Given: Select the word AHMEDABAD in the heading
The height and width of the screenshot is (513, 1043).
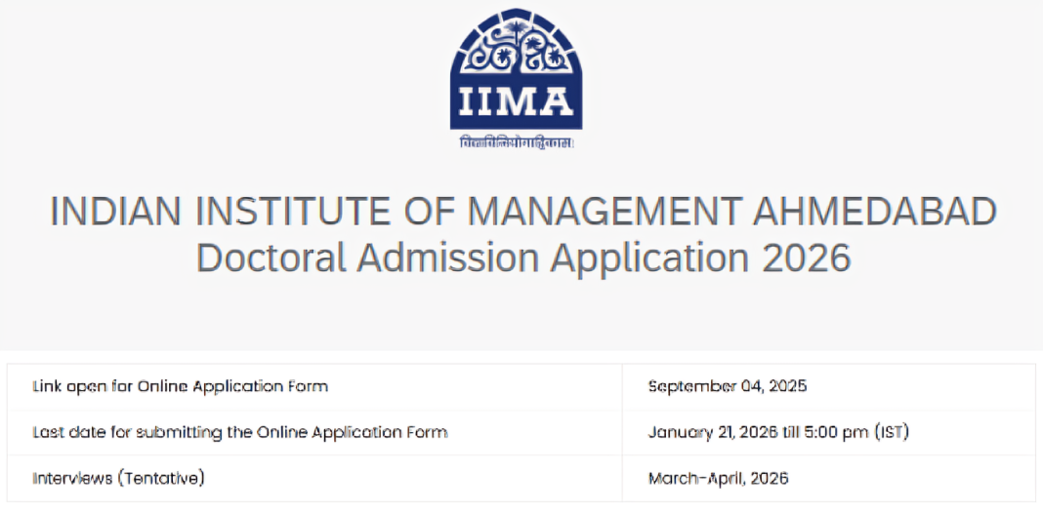Looking at the screenshot, I should tap(876, 212).
